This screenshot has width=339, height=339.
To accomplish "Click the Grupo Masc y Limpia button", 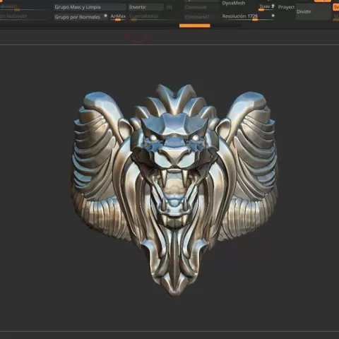I will (90, 7).
